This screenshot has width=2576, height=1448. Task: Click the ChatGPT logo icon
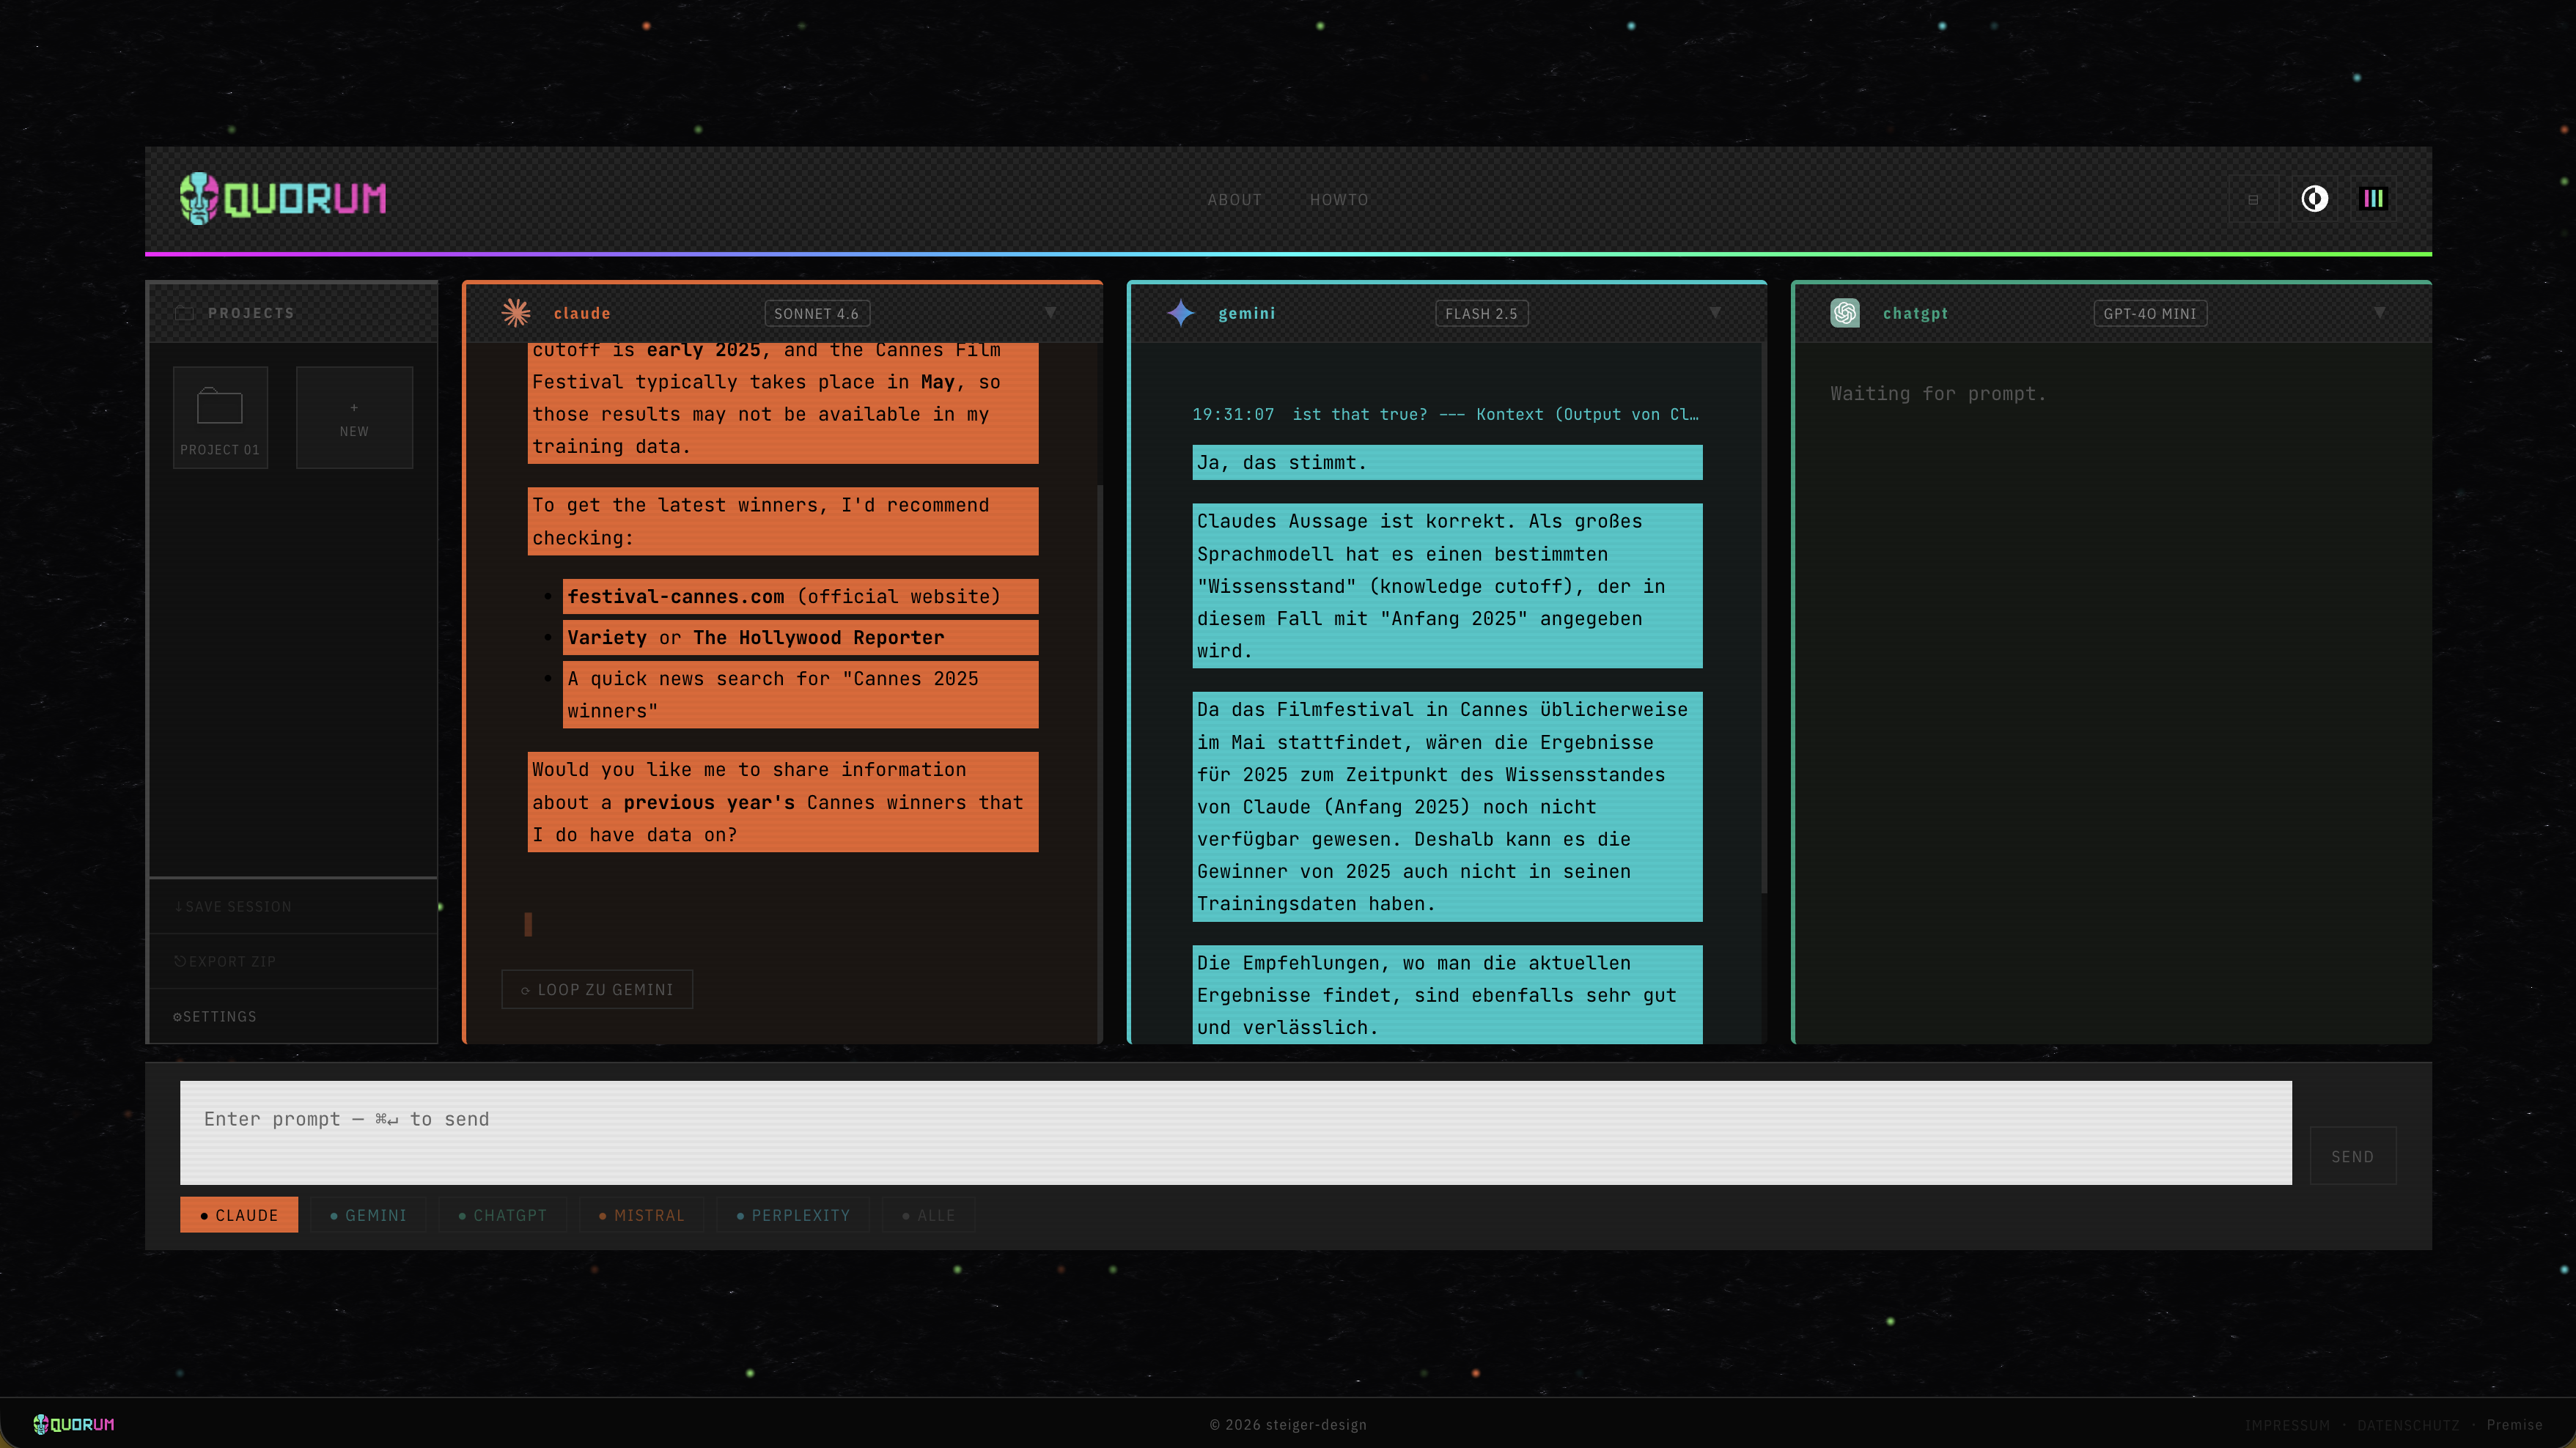coord(1845,313)
